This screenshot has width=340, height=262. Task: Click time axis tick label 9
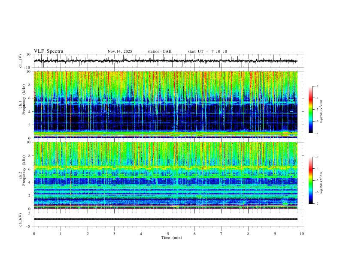[x=275, y=234]
